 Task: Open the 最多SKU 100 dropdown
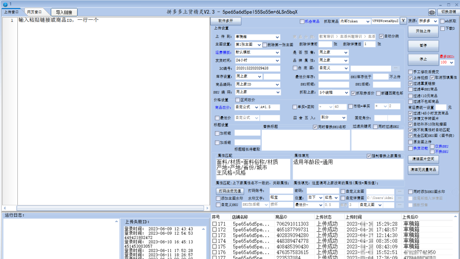click(452, 63)
